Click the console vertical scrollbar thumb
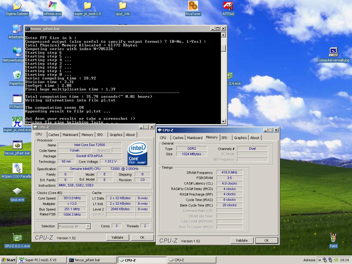The height and width of the screenshot is (264, 352). pos(223,48)
